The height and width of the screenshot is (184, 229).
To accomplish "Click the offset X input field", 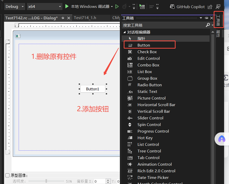I will pyautogui.click(x=100, y=181).
